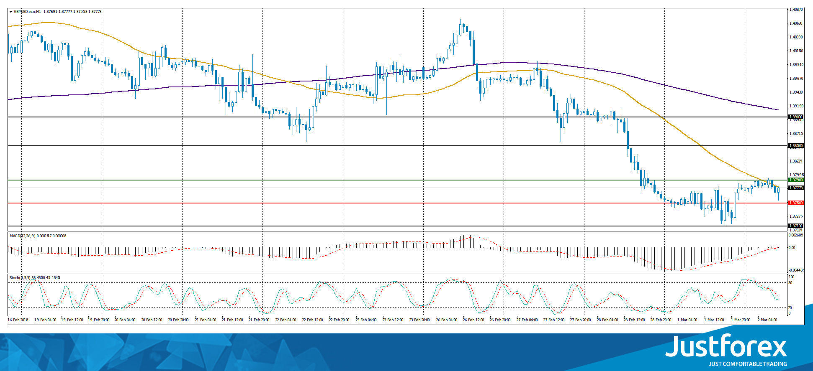The height and width of the screenshot is (371, 813).
Task: Click the 20 Feb 12:00 time label
Action: pos(152,320)
